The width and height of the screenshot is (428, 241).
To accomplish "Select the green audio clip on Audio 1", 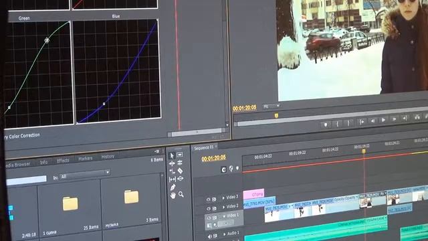I will (316, 228).
